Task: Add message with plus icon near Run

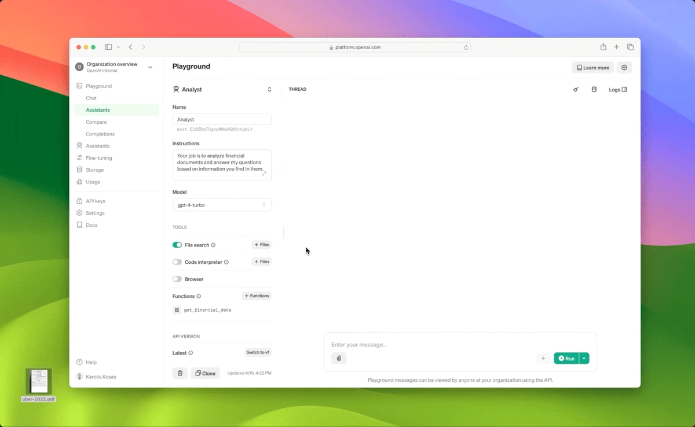Action: 543,358
